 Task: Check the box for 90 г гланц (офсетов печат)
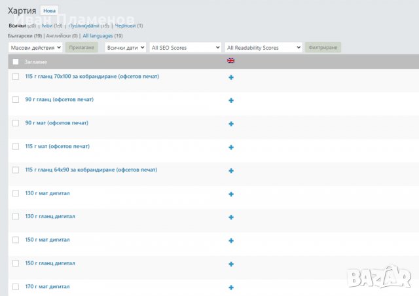coord(16,100)
